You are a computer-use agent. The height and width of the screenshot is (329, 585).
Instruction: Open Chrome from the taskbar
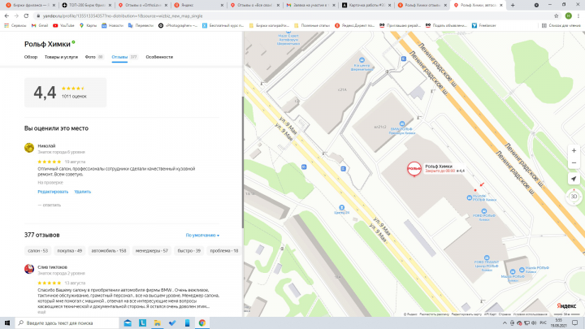(202, 323)
